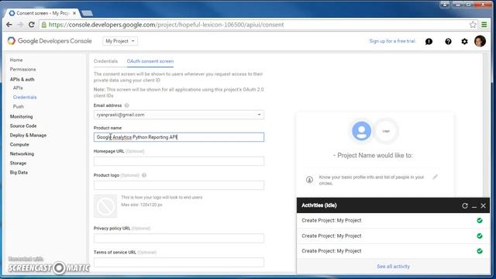The height and width of the screenshot is (279, 496).
Task: Open Storage in the sidebar
Action: click(x=18, y=164)
